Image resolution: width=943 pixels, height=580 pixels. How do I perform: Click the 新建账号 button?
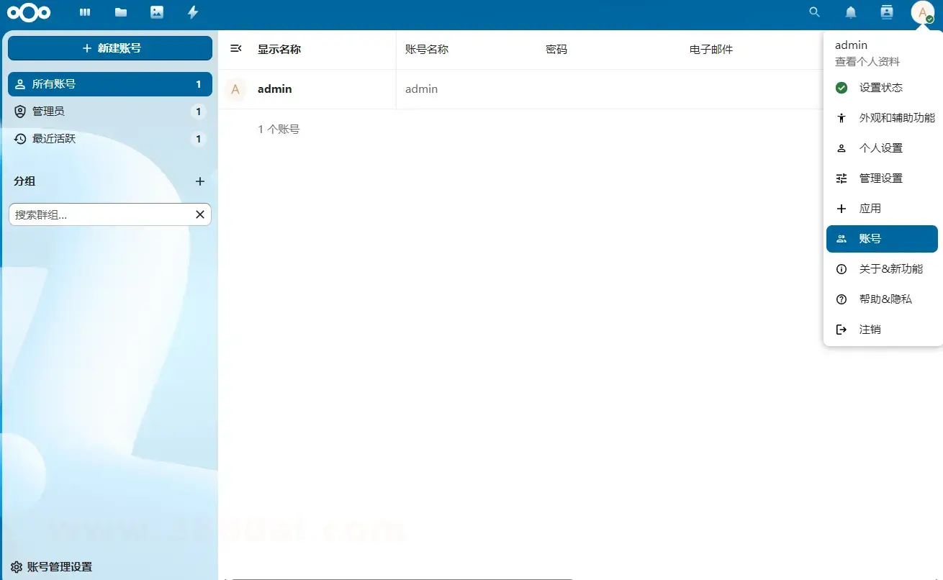tap(110, 48)
